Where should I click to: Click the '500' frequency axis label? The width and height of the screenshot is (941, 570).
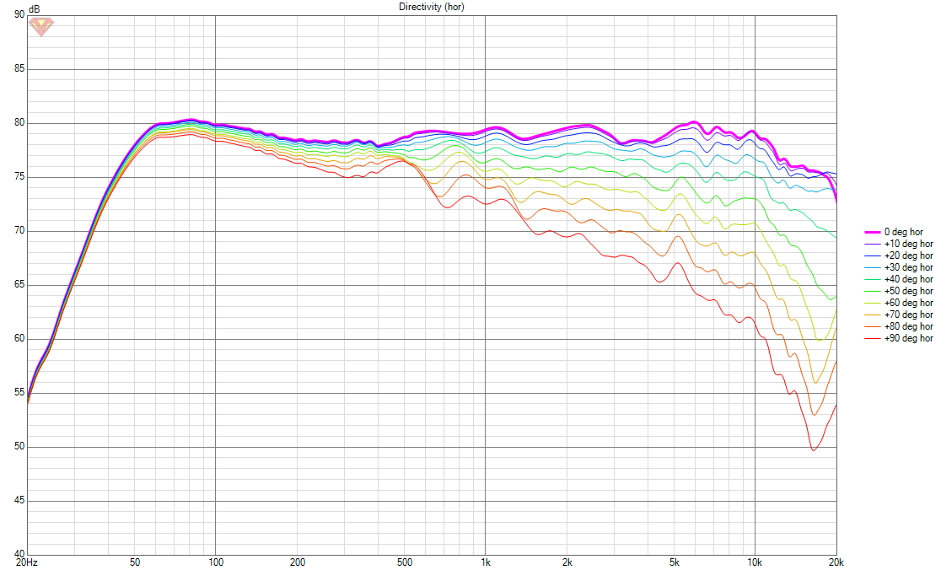click(405, 562)
